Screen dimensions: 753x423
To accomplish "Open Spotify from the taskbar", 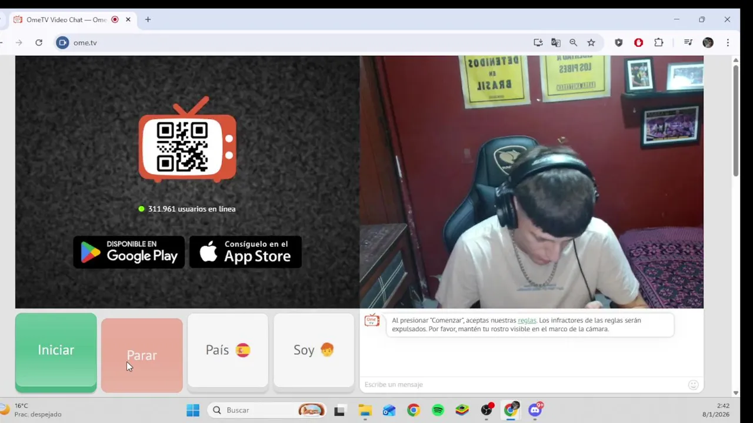I will click(x=438, y=410).
